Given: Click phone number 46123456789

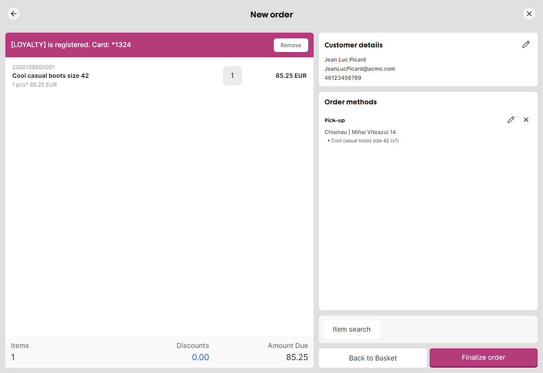Looking at the screenshot, I should (343, 78).
